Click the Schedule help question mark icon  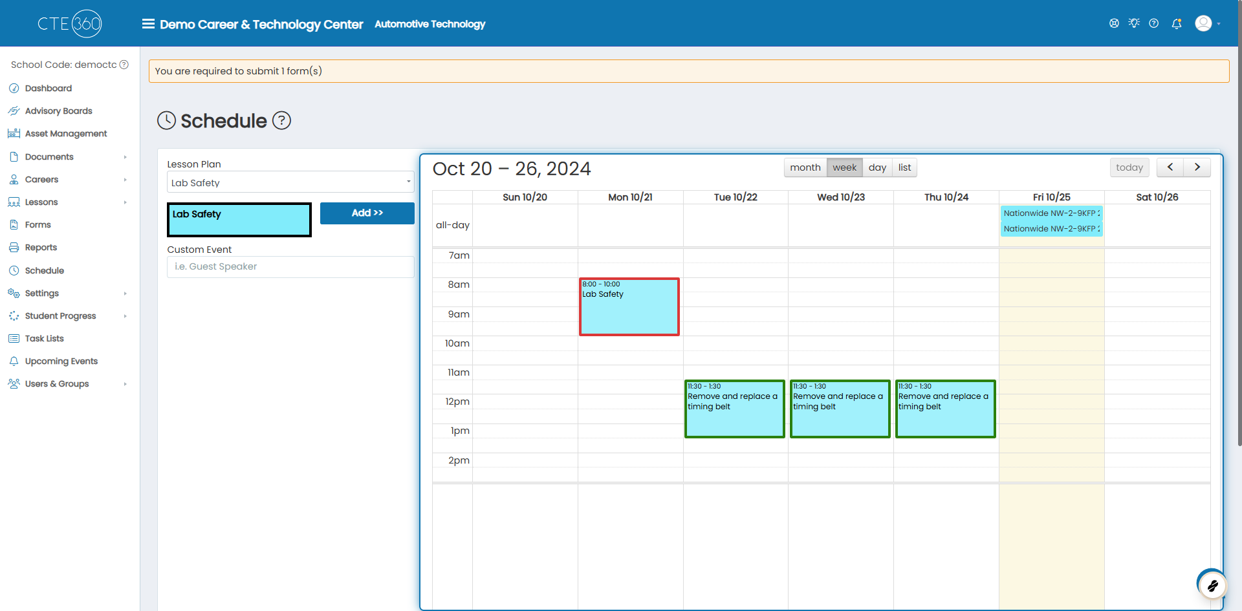(281, 120)
